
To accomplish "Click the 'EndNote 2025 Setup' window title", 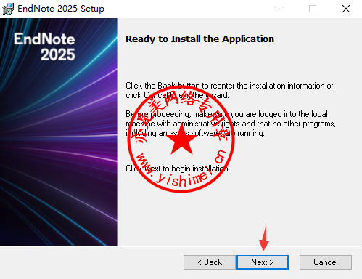I will pos(61,9).
